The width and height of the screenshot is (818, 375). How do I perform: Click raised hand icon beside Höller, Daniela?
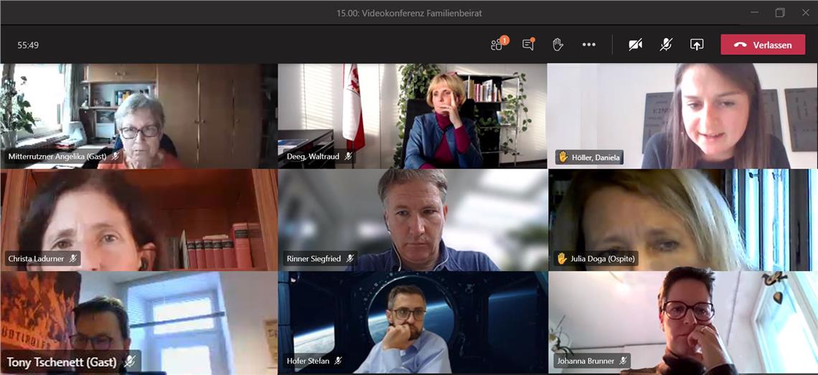pyautogui.click(x=563, y=157)
